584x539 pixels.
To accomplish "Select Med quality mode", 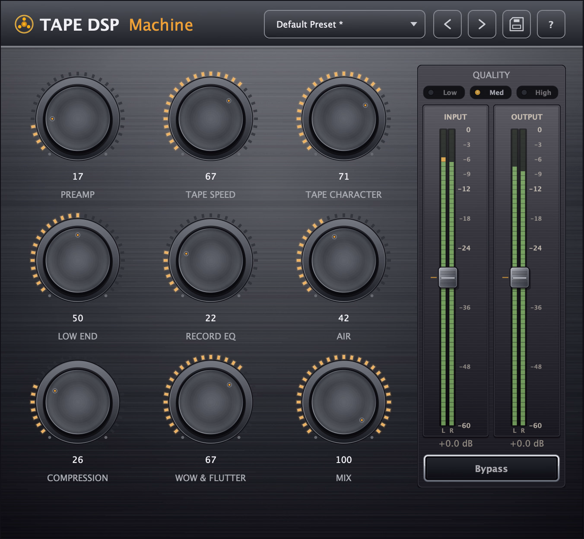I will pyautogui.click(x=490, y=92).
